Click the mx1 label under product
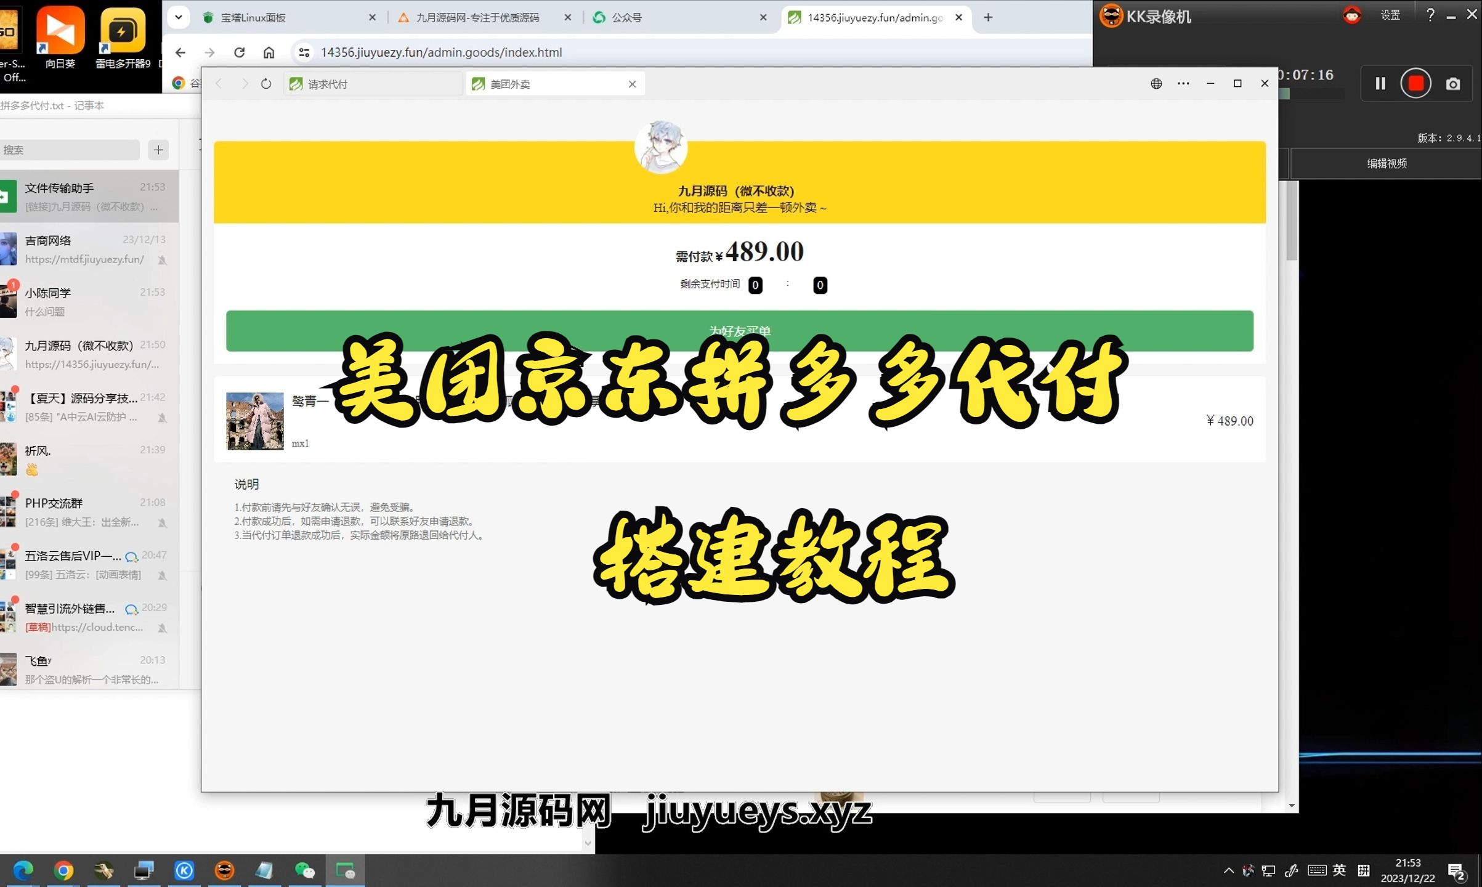This screenshot has height=887, width=1482. tap(300, 443)
